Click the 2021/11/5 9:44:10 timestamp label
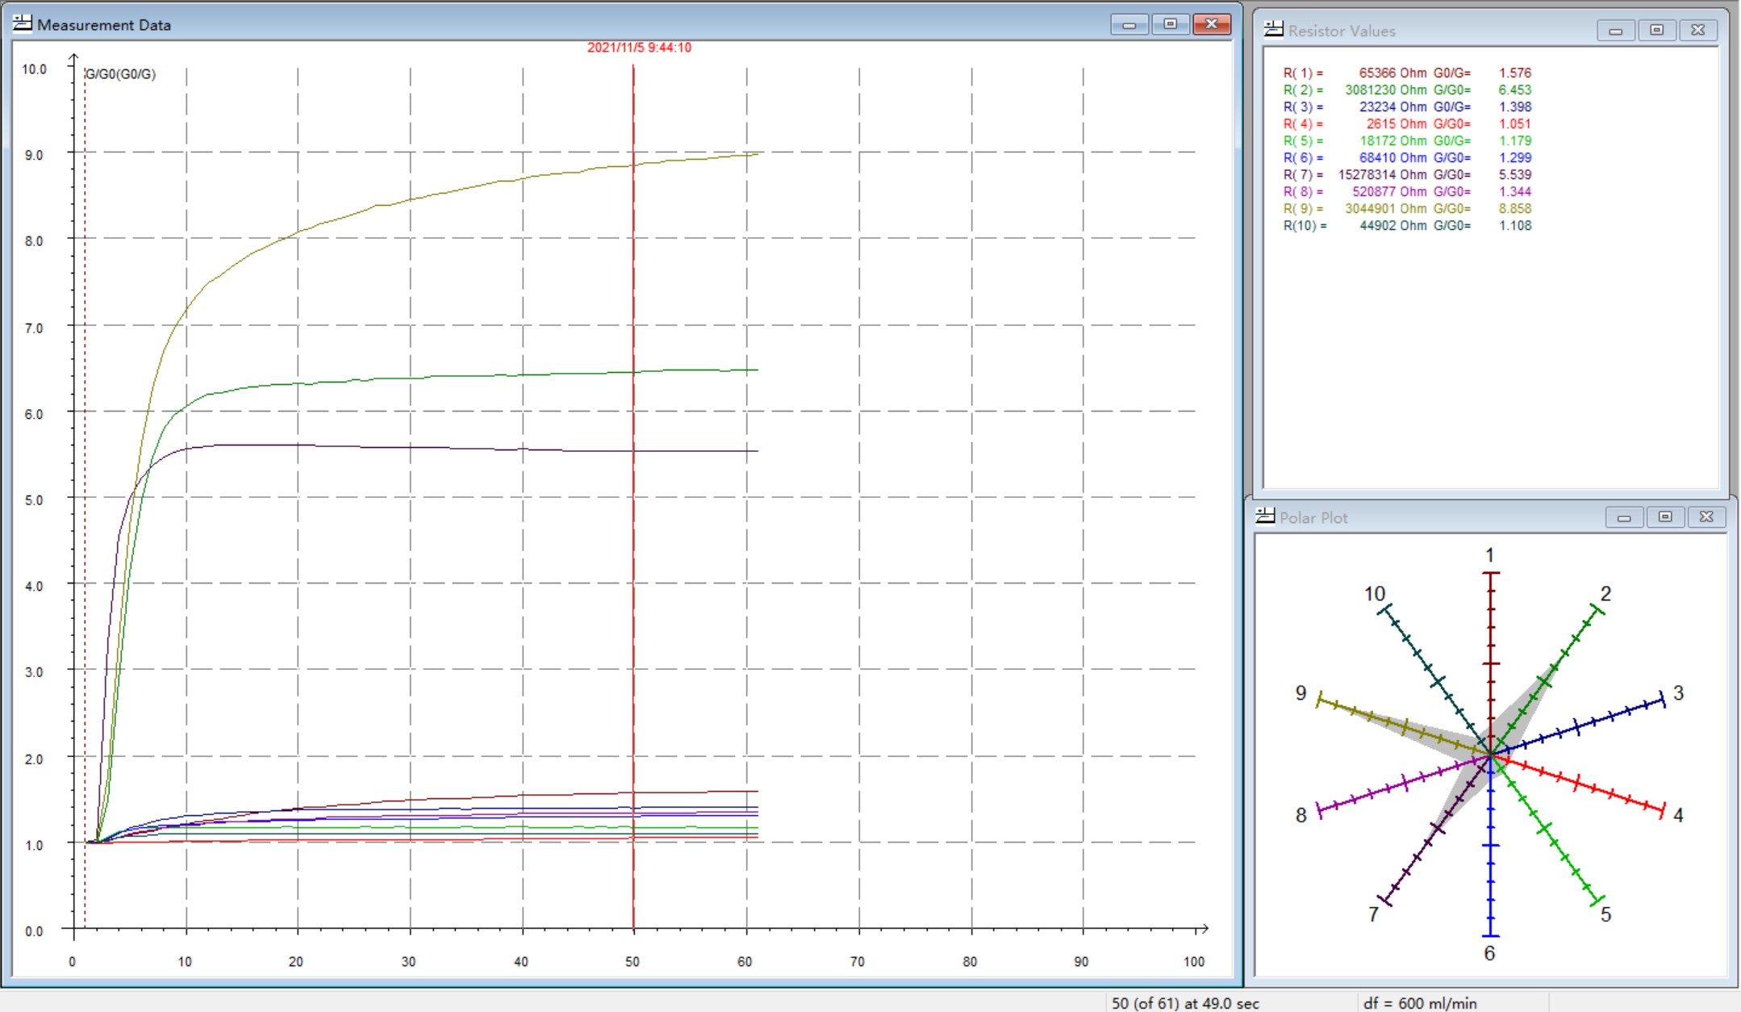1741x1012 pixels. 639,48
